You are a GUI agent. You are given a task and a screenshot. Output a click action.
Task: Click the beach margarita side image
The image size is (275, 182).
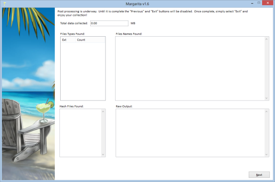point(28,94)
